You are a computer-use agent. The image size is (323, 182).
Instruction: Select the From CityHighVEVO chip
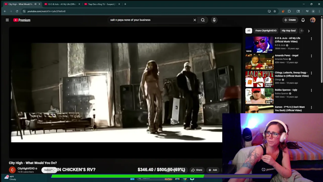[266, 31]
